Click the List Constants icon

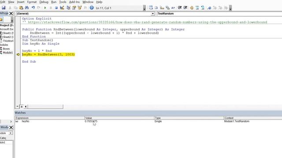[156, 8]
